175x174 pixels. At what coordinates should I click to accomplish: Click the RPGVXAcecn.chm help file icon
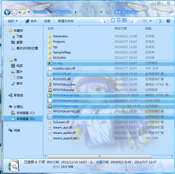50,95
